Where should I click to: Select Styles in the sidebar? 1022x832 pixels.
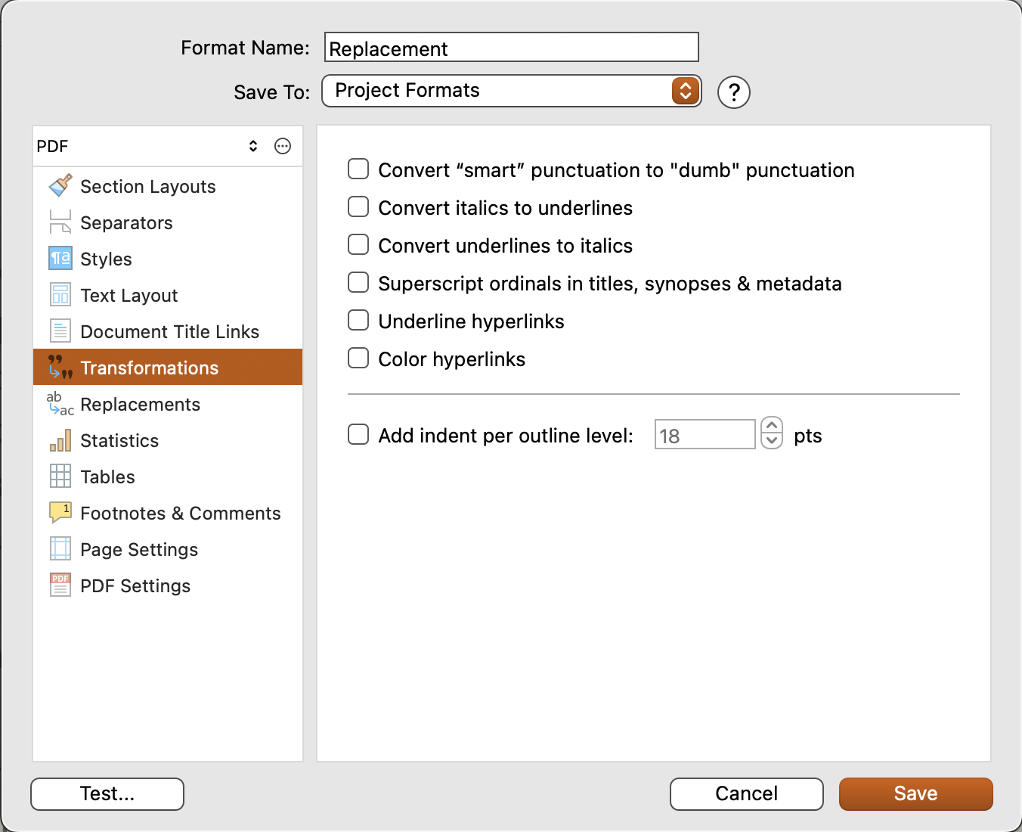[168, 259]
